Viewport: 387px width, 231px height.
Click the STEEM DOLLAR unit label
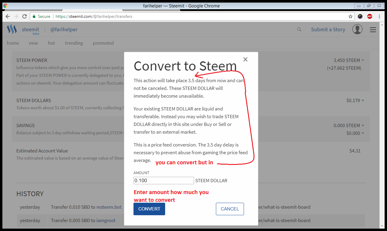[211, 180]
